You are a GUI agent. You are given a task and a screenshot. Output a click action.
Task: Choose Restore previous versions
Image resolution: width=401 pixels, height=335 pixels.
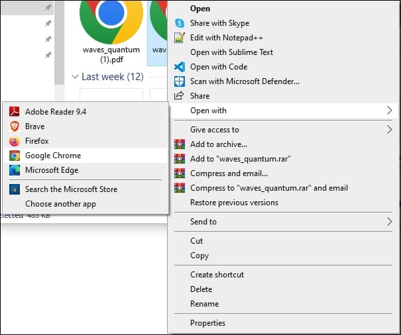[x=283, y=203]
